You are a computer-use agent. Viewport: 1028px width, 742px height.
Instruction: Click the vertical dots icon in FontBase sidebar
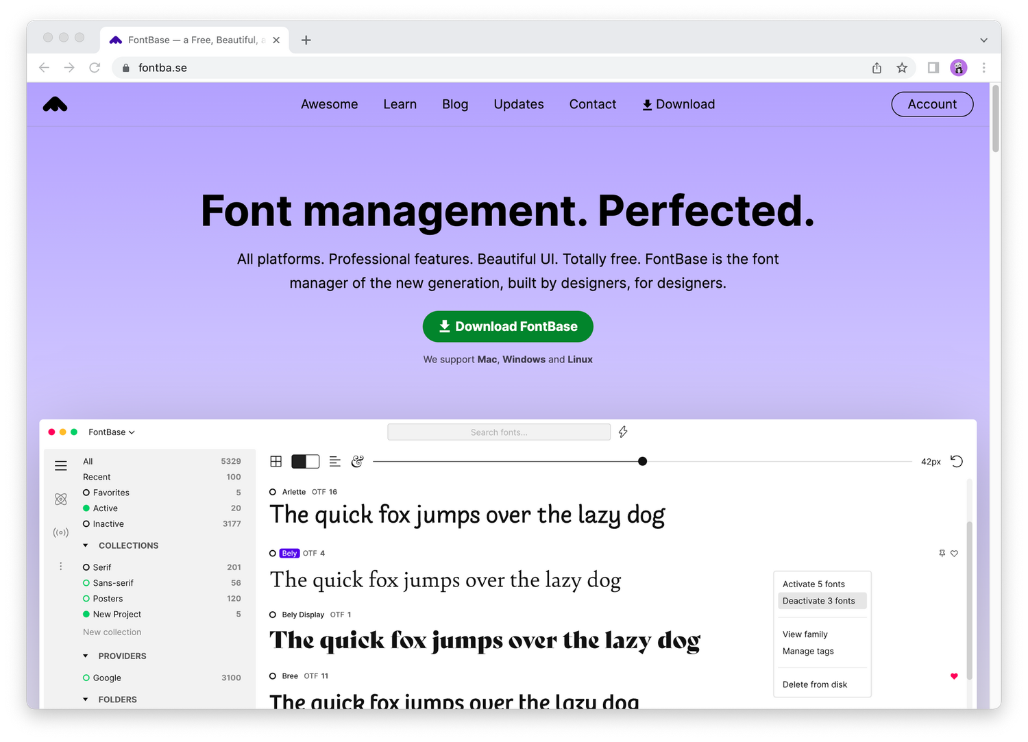[61, 566]
